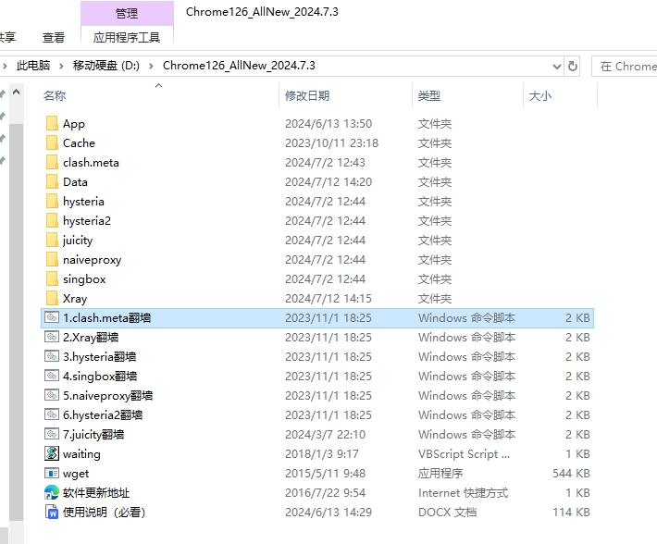The width and height of the screenshot is (657, 544).
Task: Click the file name 软件更新地址
Action: point(96,493)
